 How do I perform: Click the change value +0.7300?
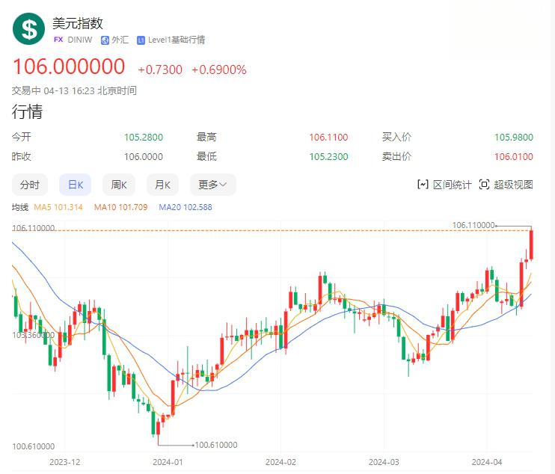[160, 70]
